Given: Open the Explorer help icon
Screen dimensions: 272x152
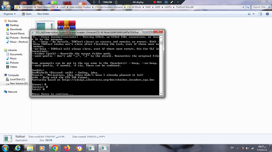Looking at the screenshot, I should tap(267, 14).
